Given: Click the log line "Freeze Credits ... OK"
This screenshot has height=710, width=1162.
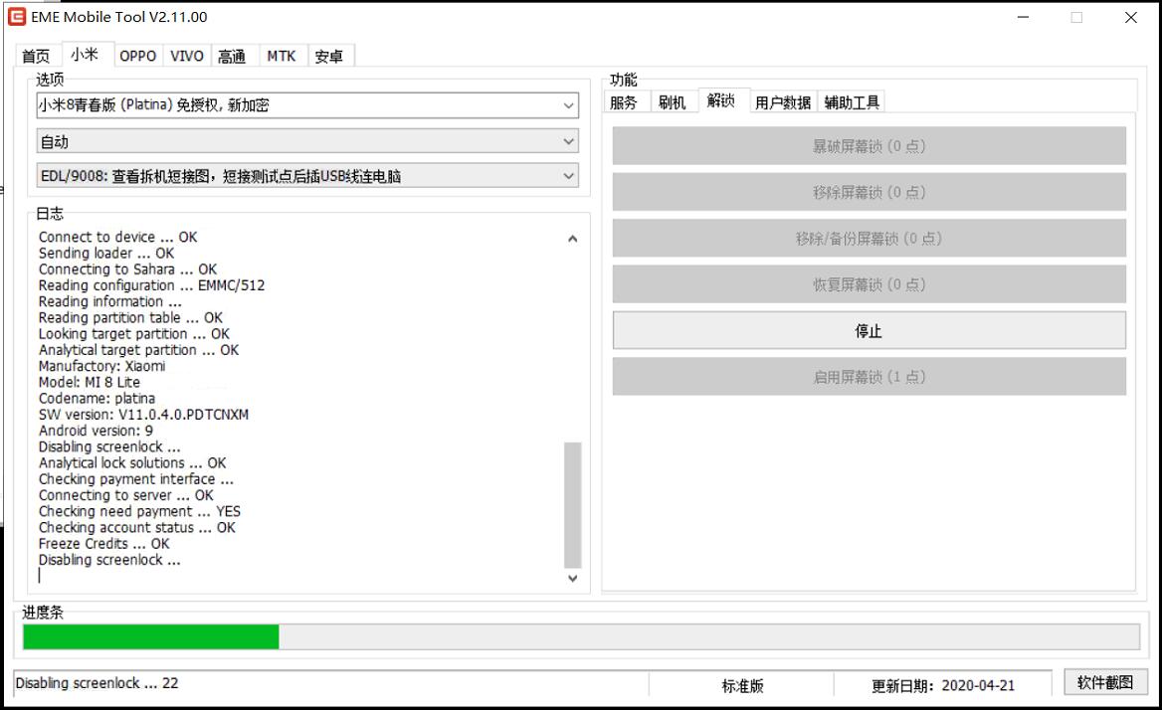Looking at the screenshot, I should [x=104, y=543].
